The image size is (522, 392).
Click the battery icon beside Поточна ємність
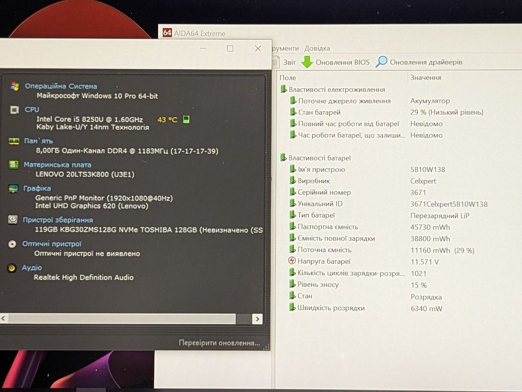[292, 250]
